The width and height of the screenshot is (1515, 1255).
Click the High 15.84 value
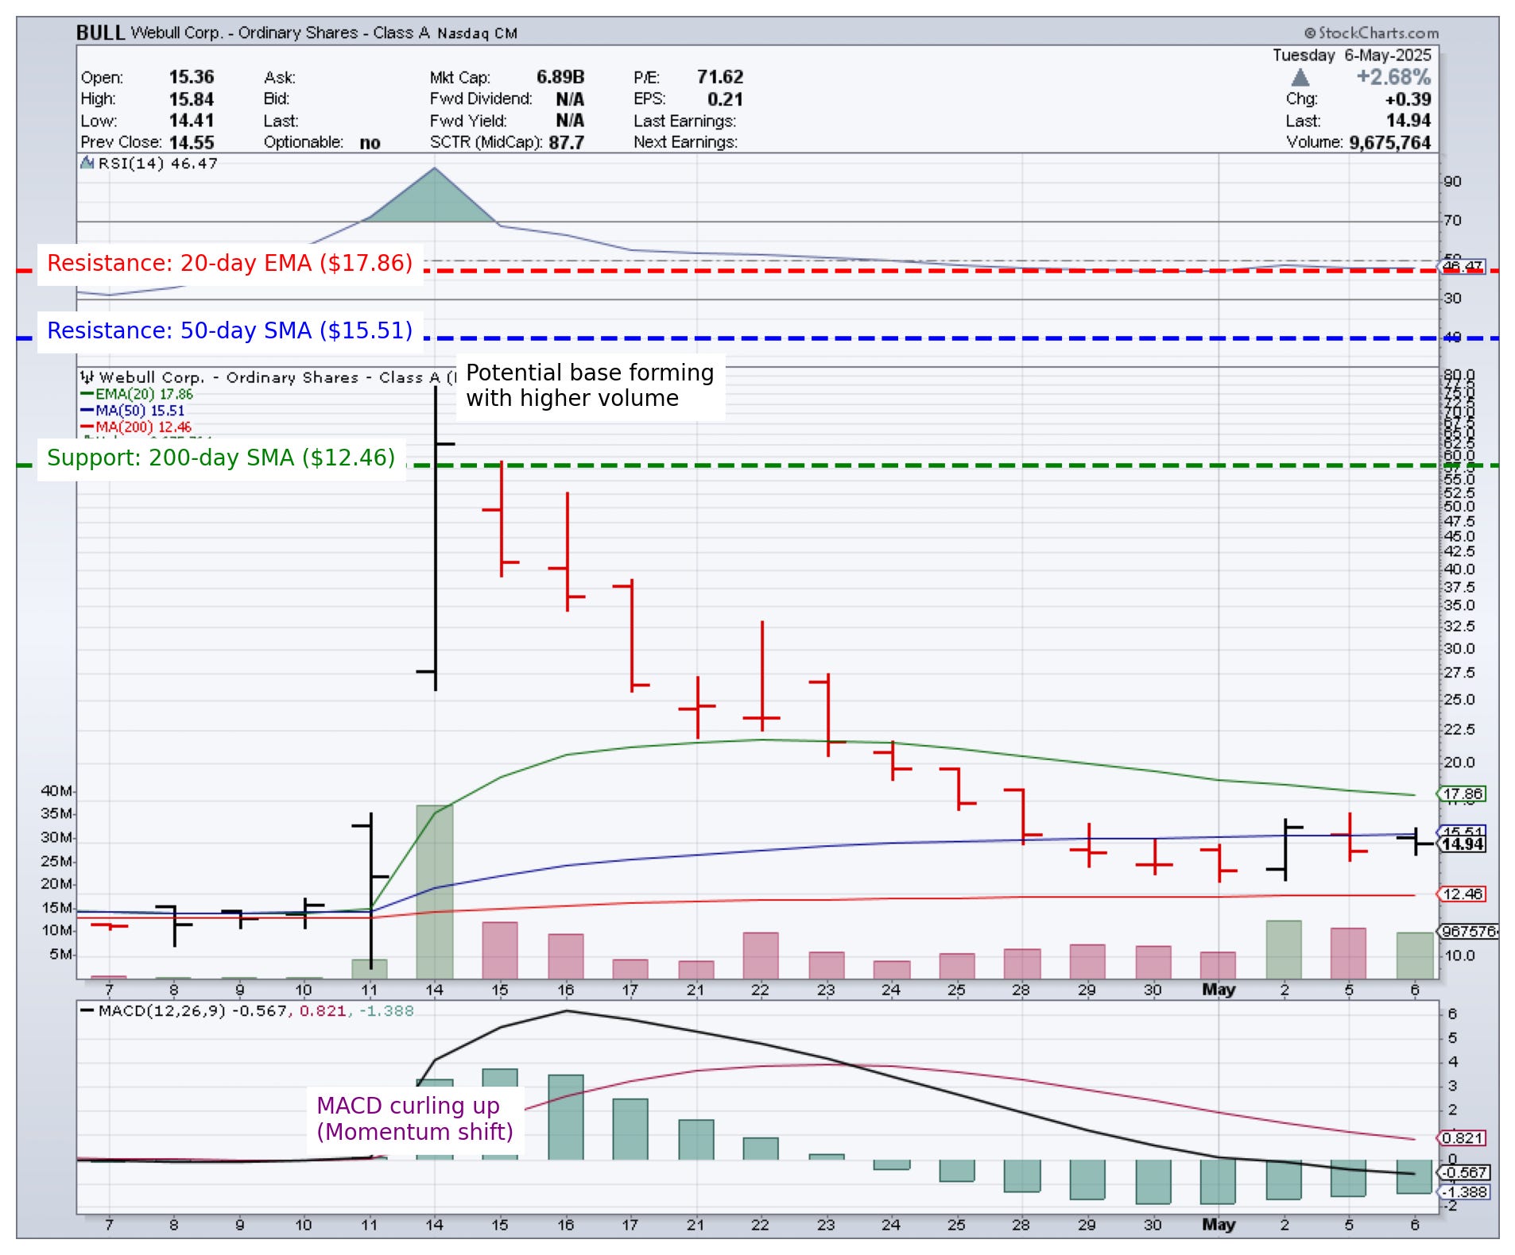click(x=192, y=99)
